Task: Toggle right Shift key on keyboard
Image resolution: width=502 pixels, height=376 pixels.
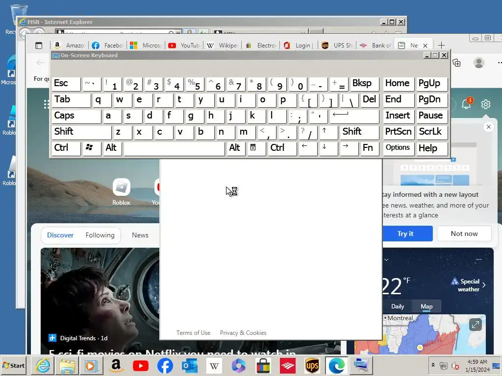Action: tap(359, 132)
